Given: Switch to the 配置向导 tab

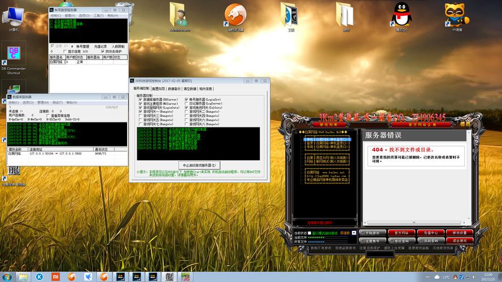Looking at the screenshot, I should pos(159,89).
